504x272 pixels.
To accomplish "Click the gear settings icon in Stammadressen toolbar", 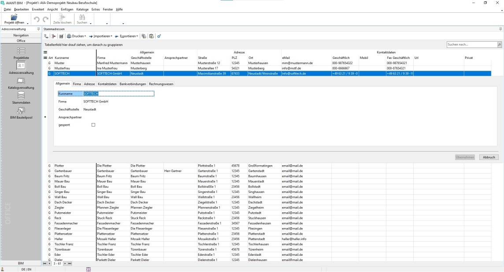I will point(159,36).
